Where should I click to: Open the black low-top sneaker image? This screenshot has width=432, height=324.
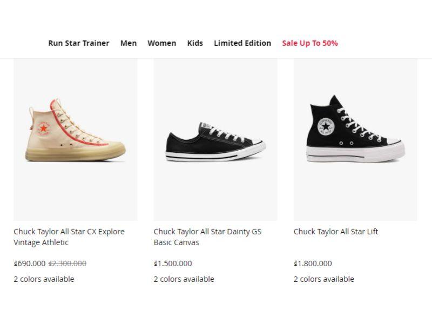point(215,141)
